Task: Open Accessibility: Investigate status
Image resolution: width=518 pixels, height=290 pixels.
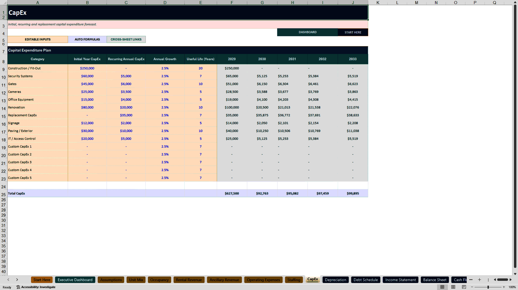Action: point(36,287)
